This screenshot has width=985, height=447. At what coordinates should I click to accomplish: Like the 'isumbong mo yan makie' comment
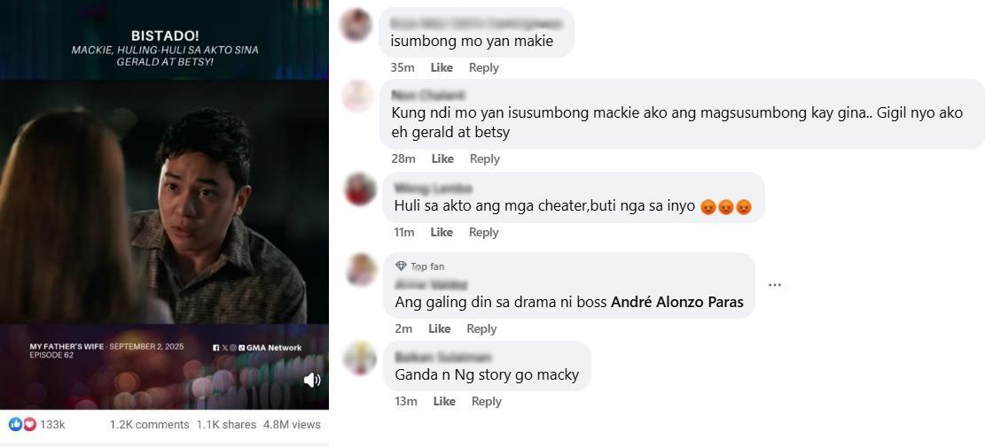tap(442, 67)
